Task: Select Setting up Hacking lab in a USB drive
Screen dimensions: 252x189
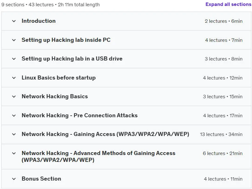Action: (x=72, y=59)
